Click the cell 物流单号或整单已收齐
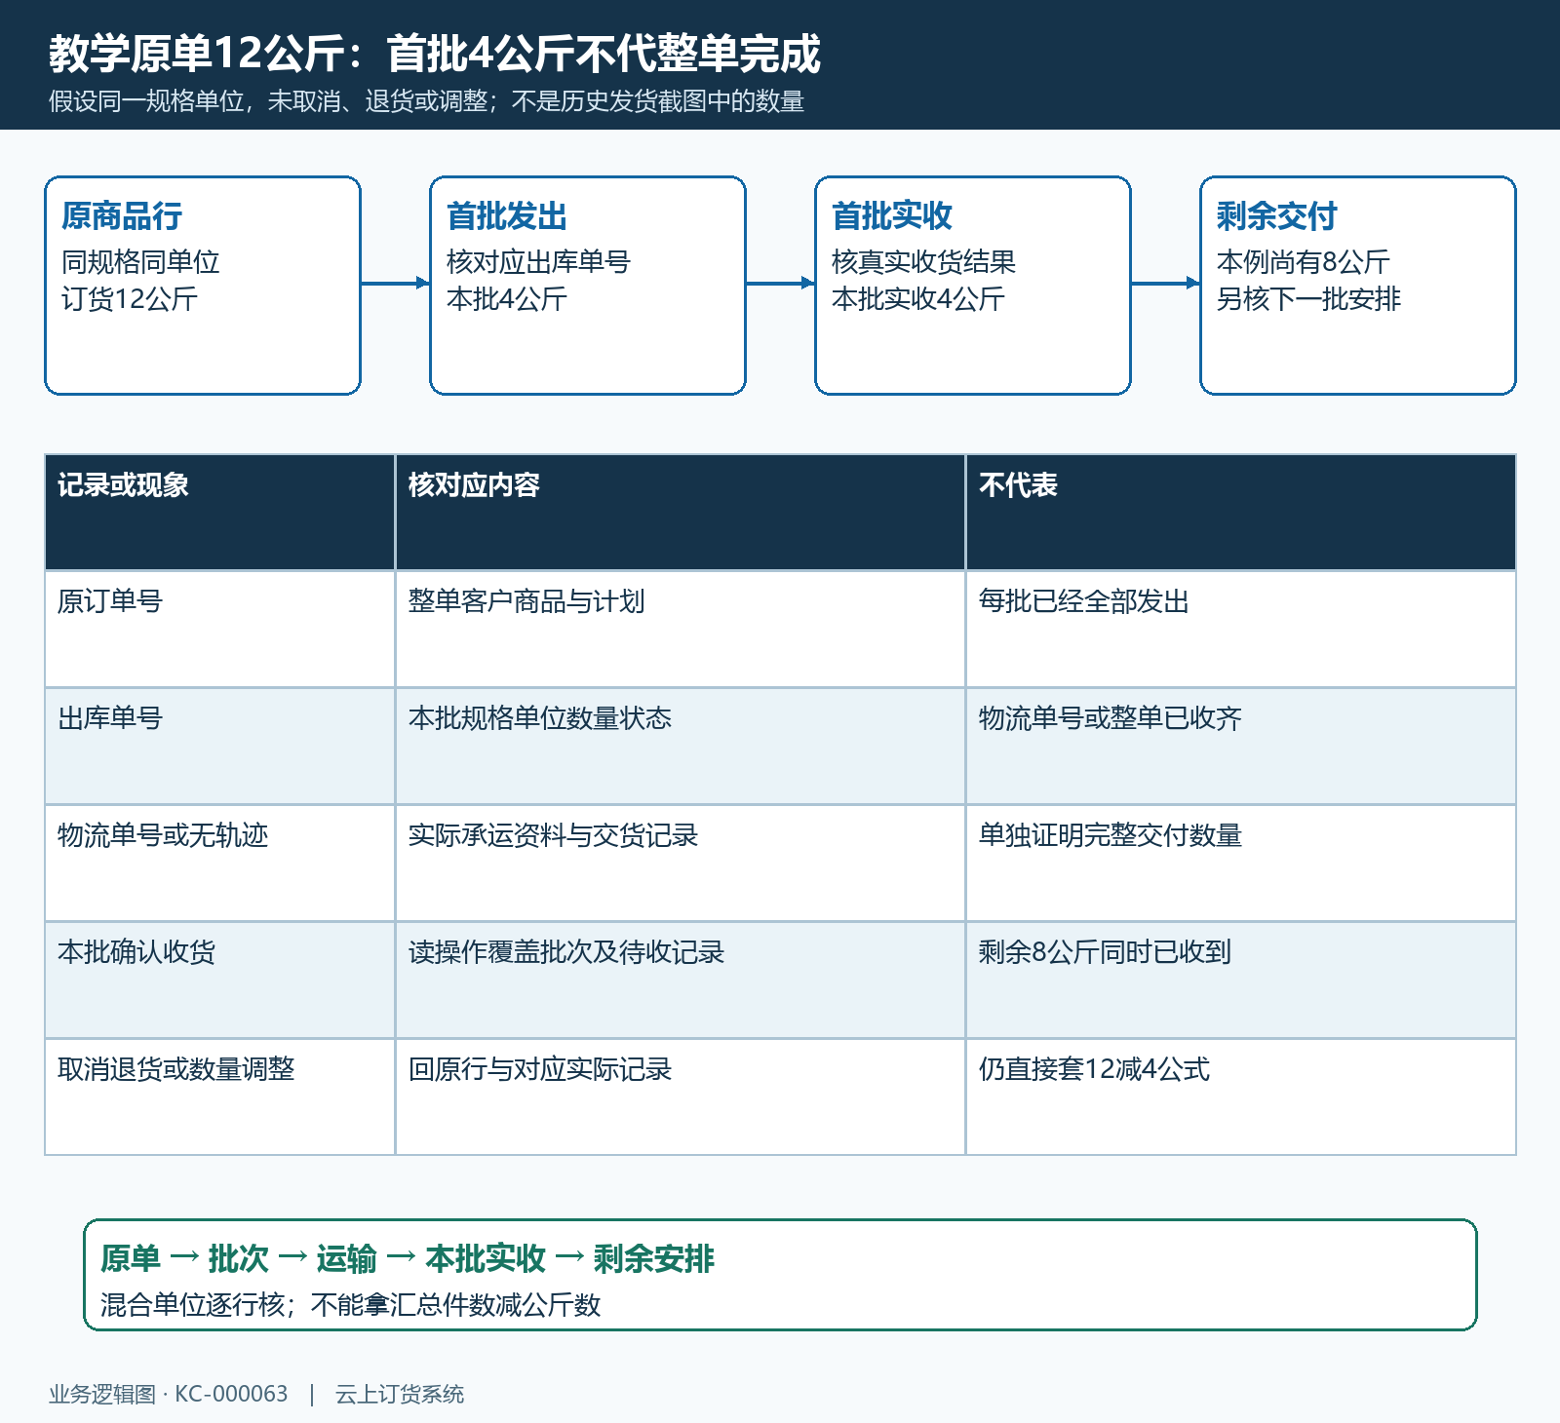 coord(1241,746)
